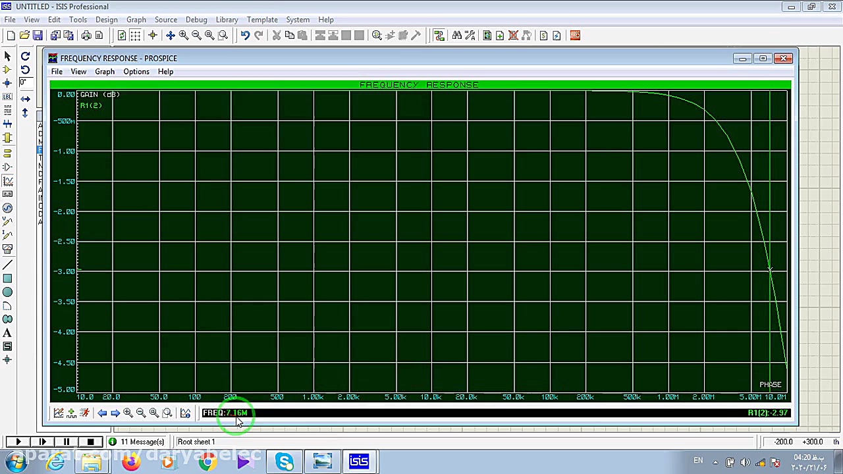The height and width of the screenshot is (474, 843).
Task: Switch to ISIS via taskbar icon
Action: point(359,461)
